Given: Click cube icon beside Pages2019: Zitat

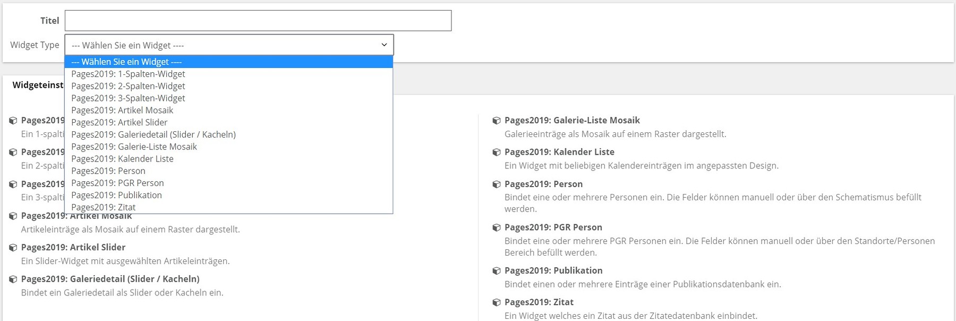Looking at the screenshot, I should pos(497,302).
